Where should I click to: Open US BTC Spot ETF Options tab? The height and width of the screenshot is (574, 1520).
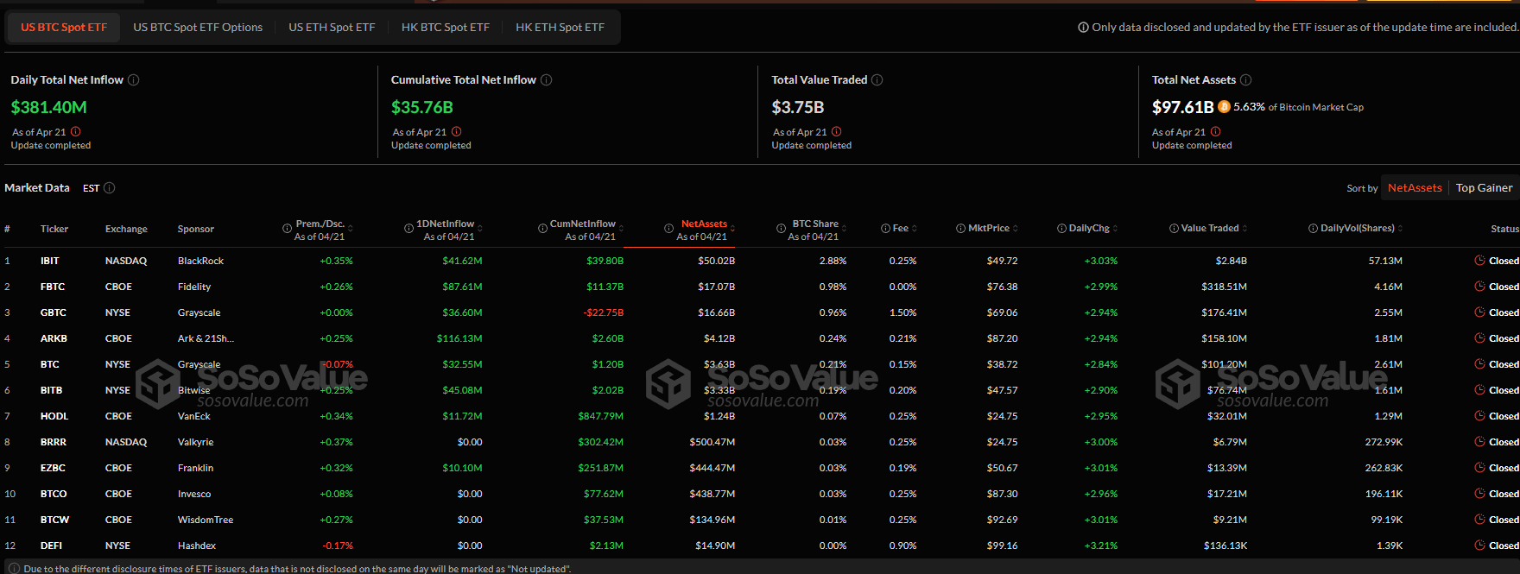tap(198, 28)
